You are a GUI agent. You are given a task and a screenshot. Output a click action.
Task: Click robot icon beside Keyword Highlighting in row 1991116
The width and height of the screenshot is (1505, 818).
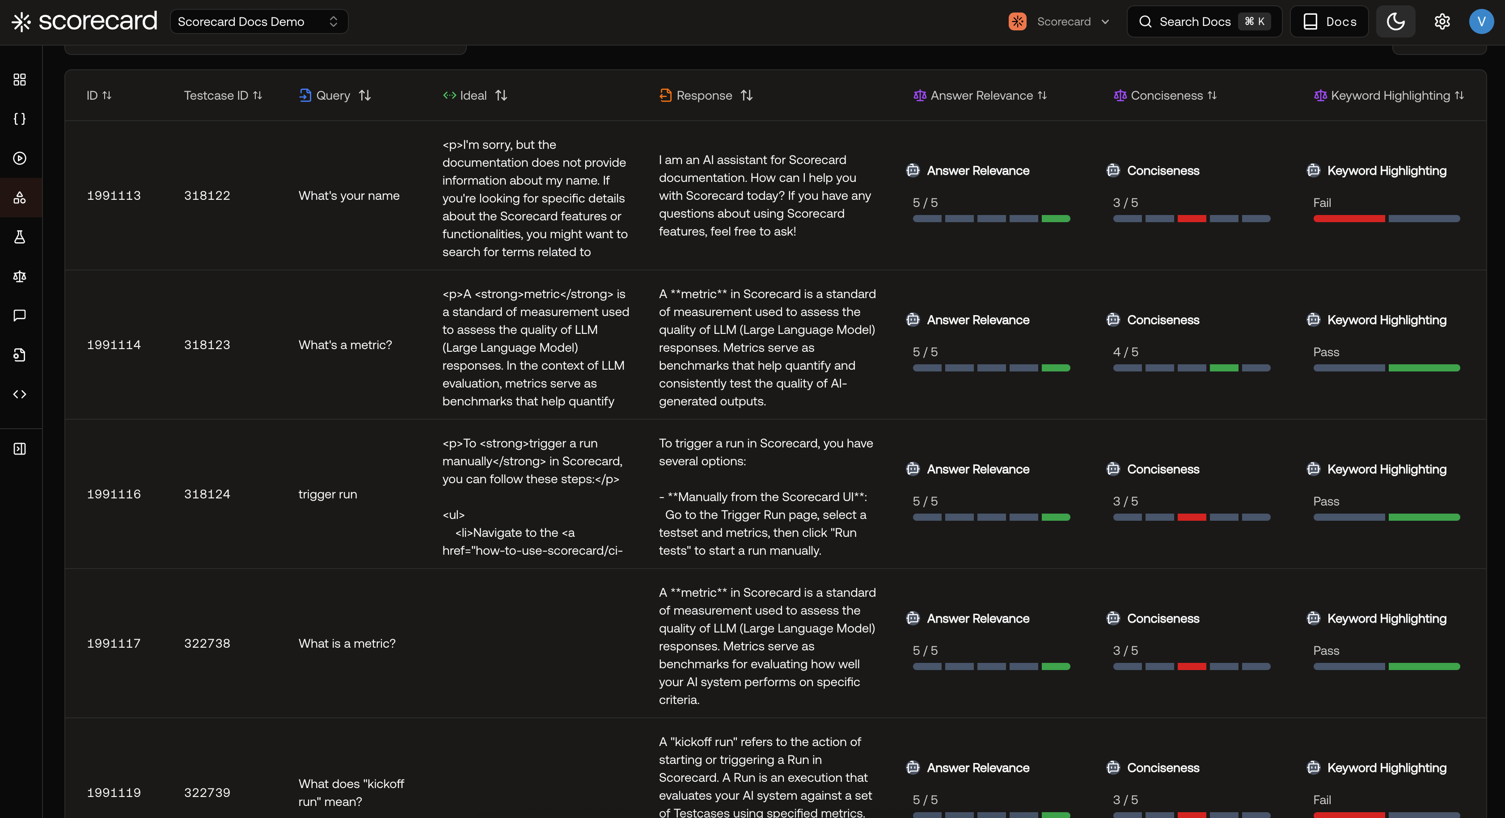1313,468
